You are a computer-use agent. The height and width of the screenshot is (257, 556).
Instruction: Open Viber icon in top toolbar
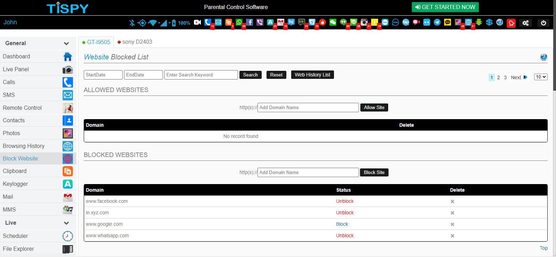coord(260,22)
